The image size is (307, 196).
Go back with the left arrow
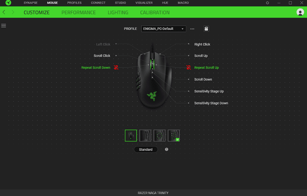tap(4, 12)
